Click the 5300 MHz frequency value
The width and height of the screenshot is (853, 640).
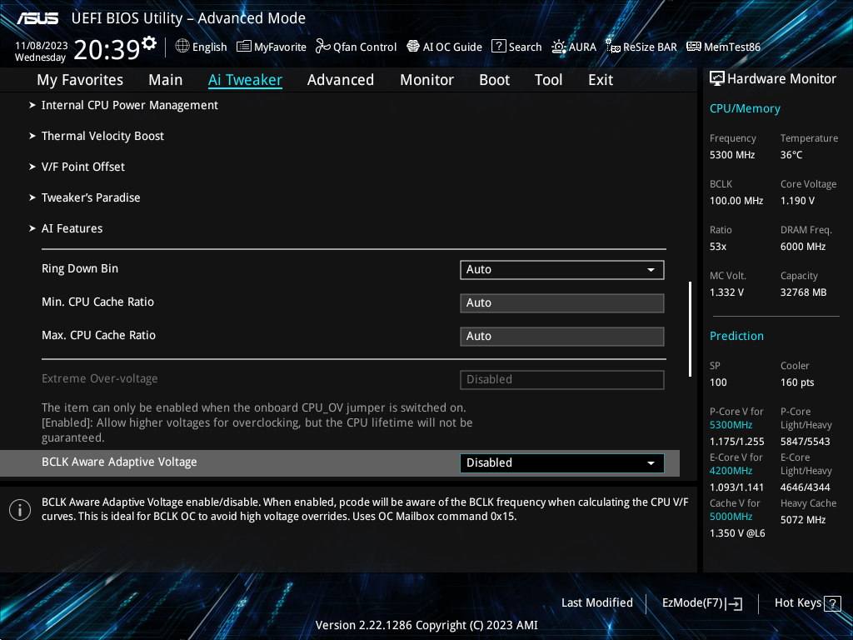[x=732, y=155]
